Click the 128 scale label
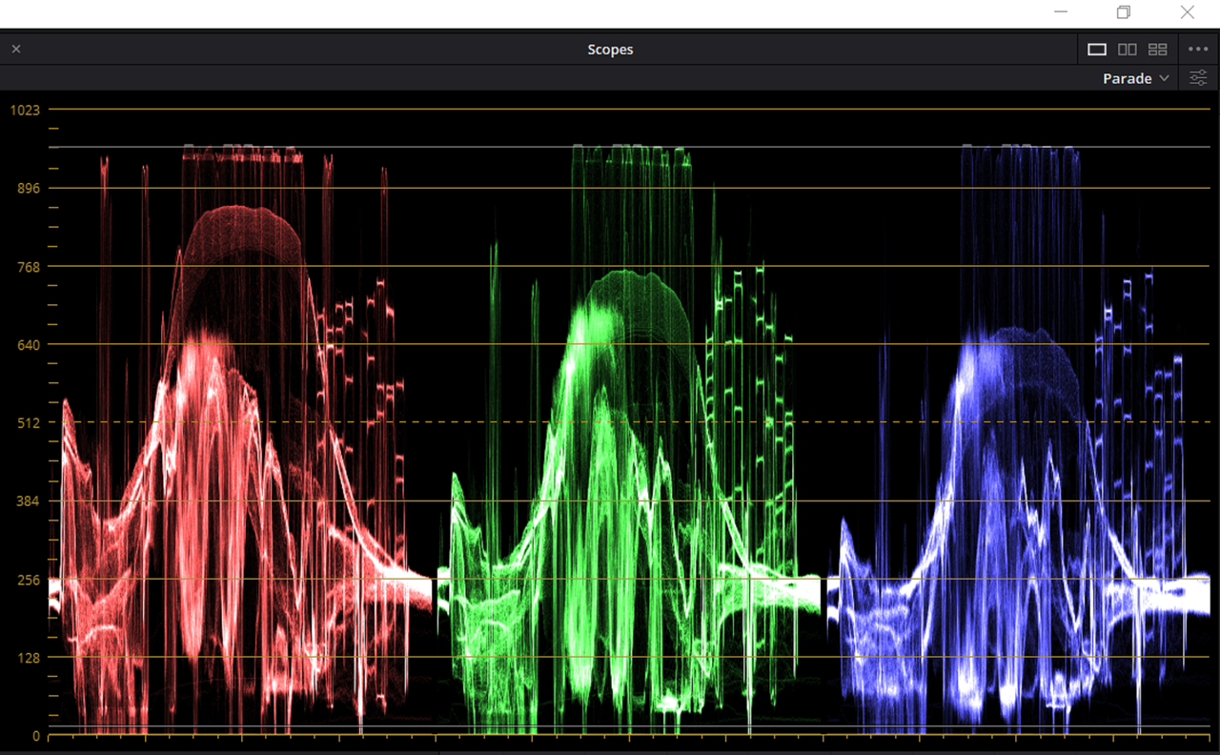The image size is (1220, 755). [30, 658]
